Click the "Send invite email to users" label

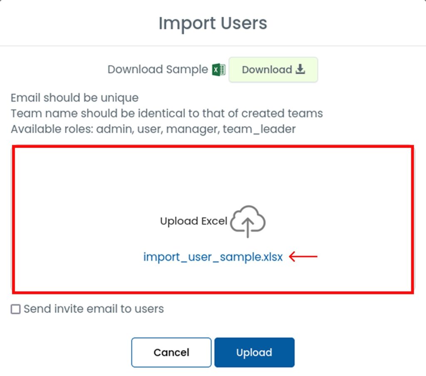(94, 309)
